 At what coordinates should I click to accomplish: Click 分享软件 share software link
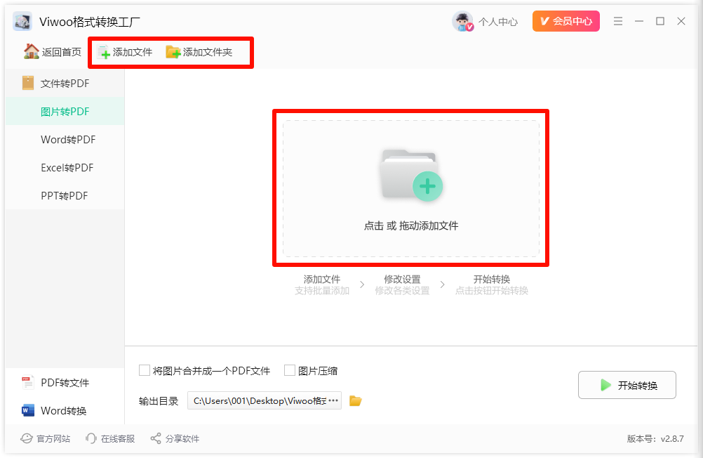(175, 439)
